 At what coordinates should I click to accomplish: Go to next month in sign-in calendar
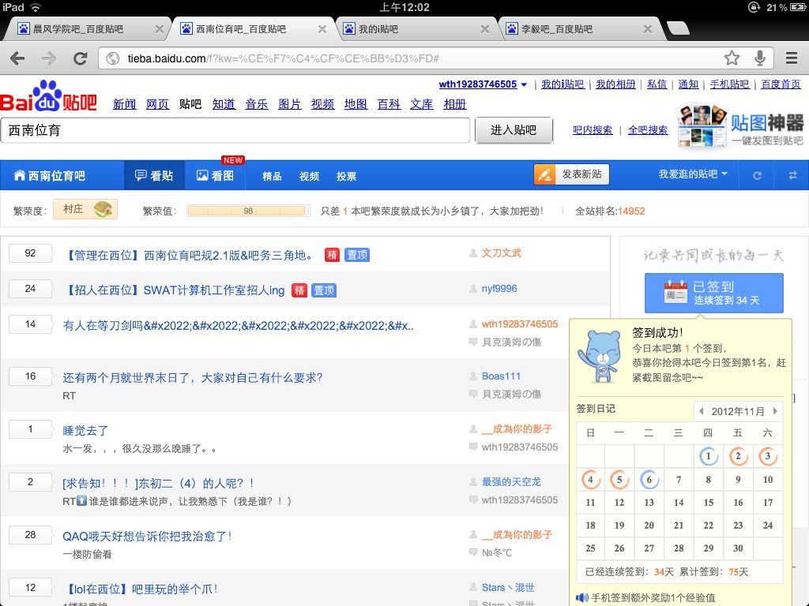point(775,411)
